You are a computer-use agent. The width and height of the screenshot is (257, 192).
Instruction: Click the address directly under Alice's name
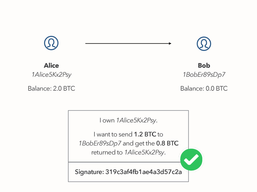click(x=51, y=74)
